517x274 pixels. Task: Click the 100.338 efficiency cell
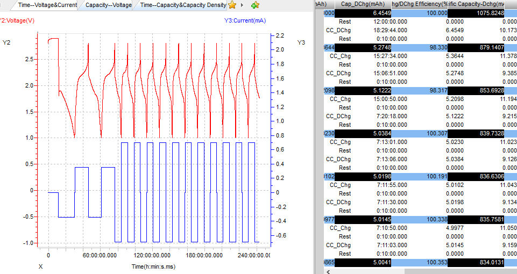click(x=420, y=219)
